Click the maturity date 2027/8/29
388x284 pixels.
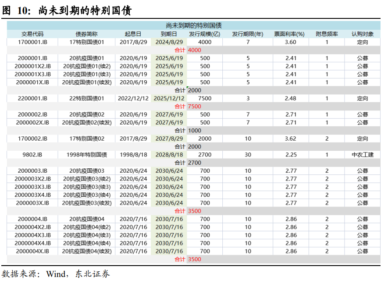pos(169,138)
